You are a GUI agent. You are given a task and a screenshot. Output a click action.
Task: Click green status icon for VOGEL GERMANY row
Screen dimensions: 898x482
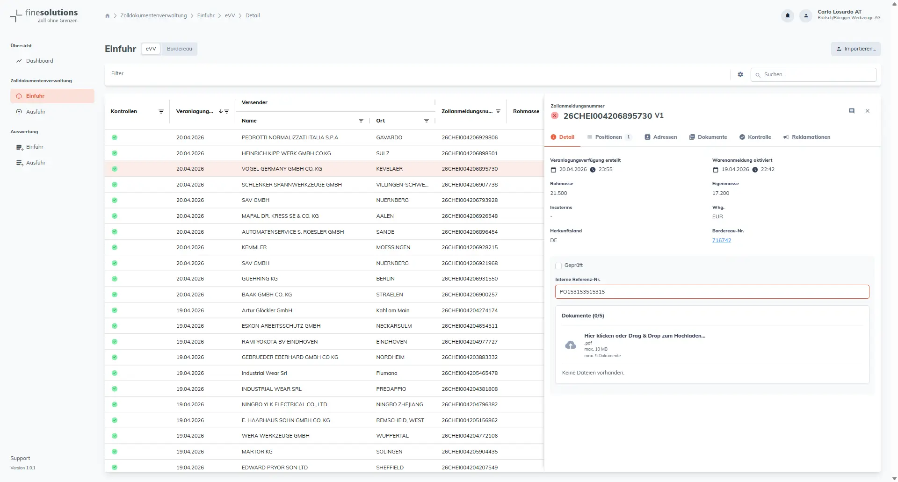pos(115,169)
